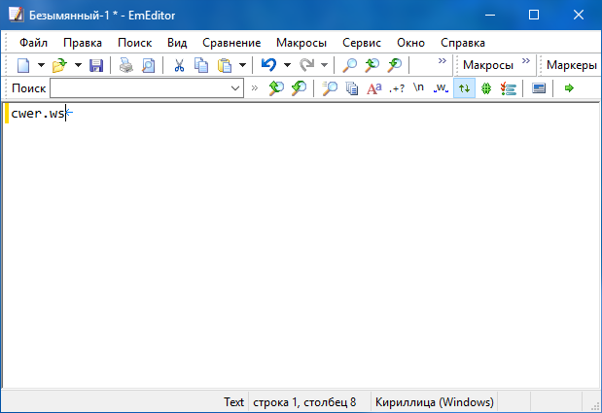Viewport: 602px width, 413px height.
Task: Open Print Preview from the toolbar
Action: click(x=148, y=65)
